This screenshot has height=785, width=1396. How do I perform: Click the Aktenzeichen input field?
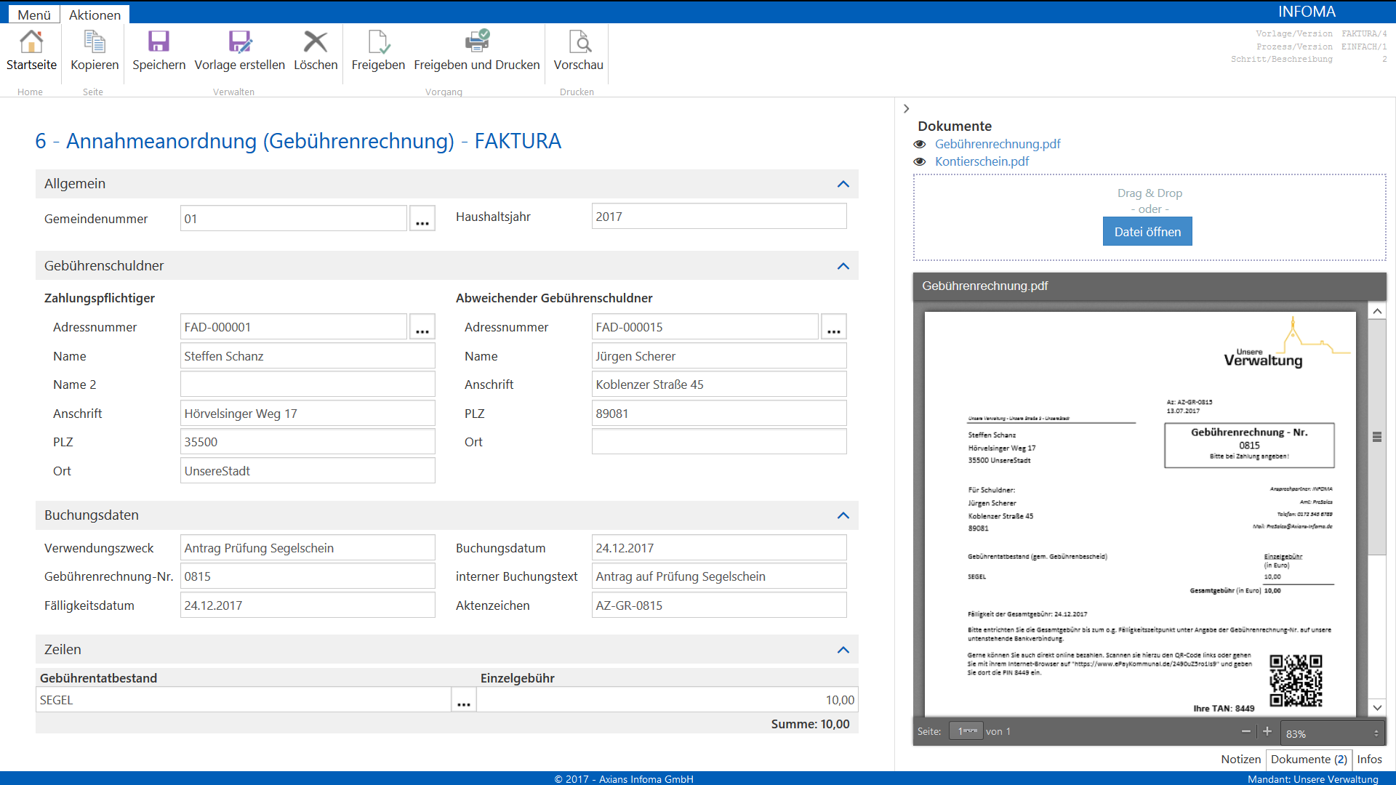[x=719, y=605]
